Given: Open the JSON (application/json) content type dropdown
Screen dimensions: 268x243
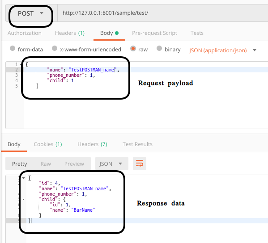Looking at the screenshot, I should tap(222, 50).
